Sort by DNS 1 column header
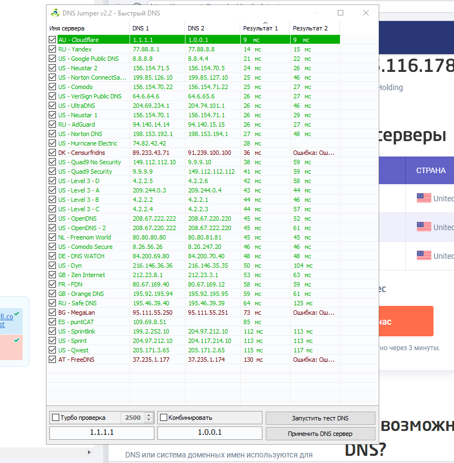This screenshot has height=463, width=454. [x=157, y=28]
